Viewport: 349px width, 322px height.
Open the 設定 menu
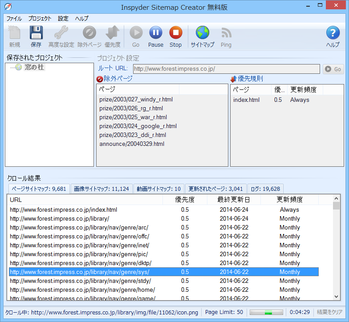click(63, 19)
